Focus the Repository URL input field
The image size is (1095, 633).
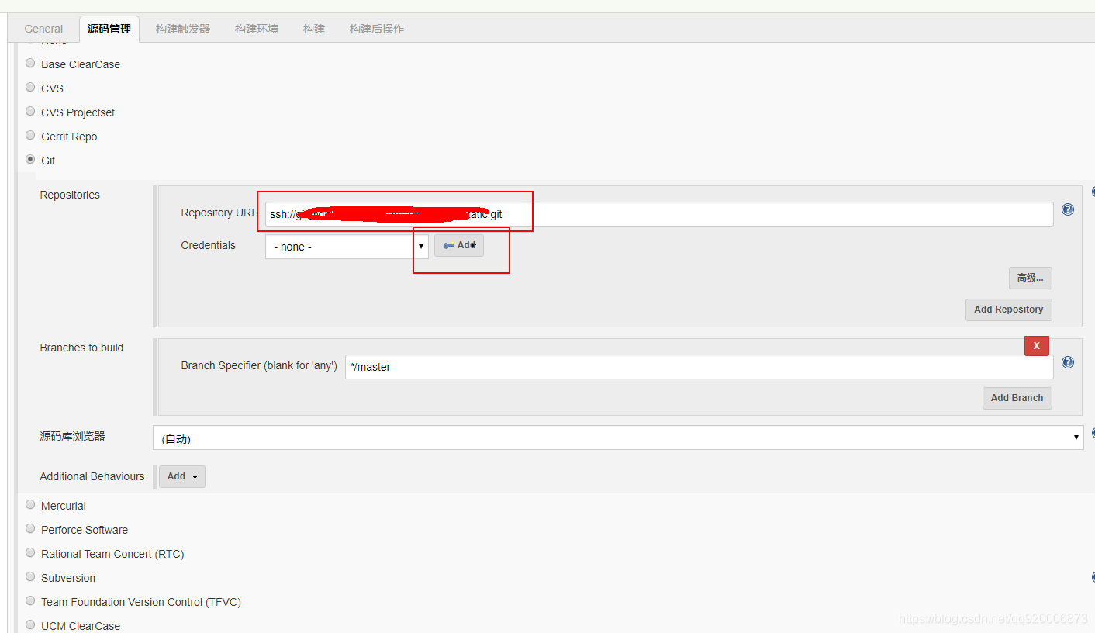(x=659, y=214)
